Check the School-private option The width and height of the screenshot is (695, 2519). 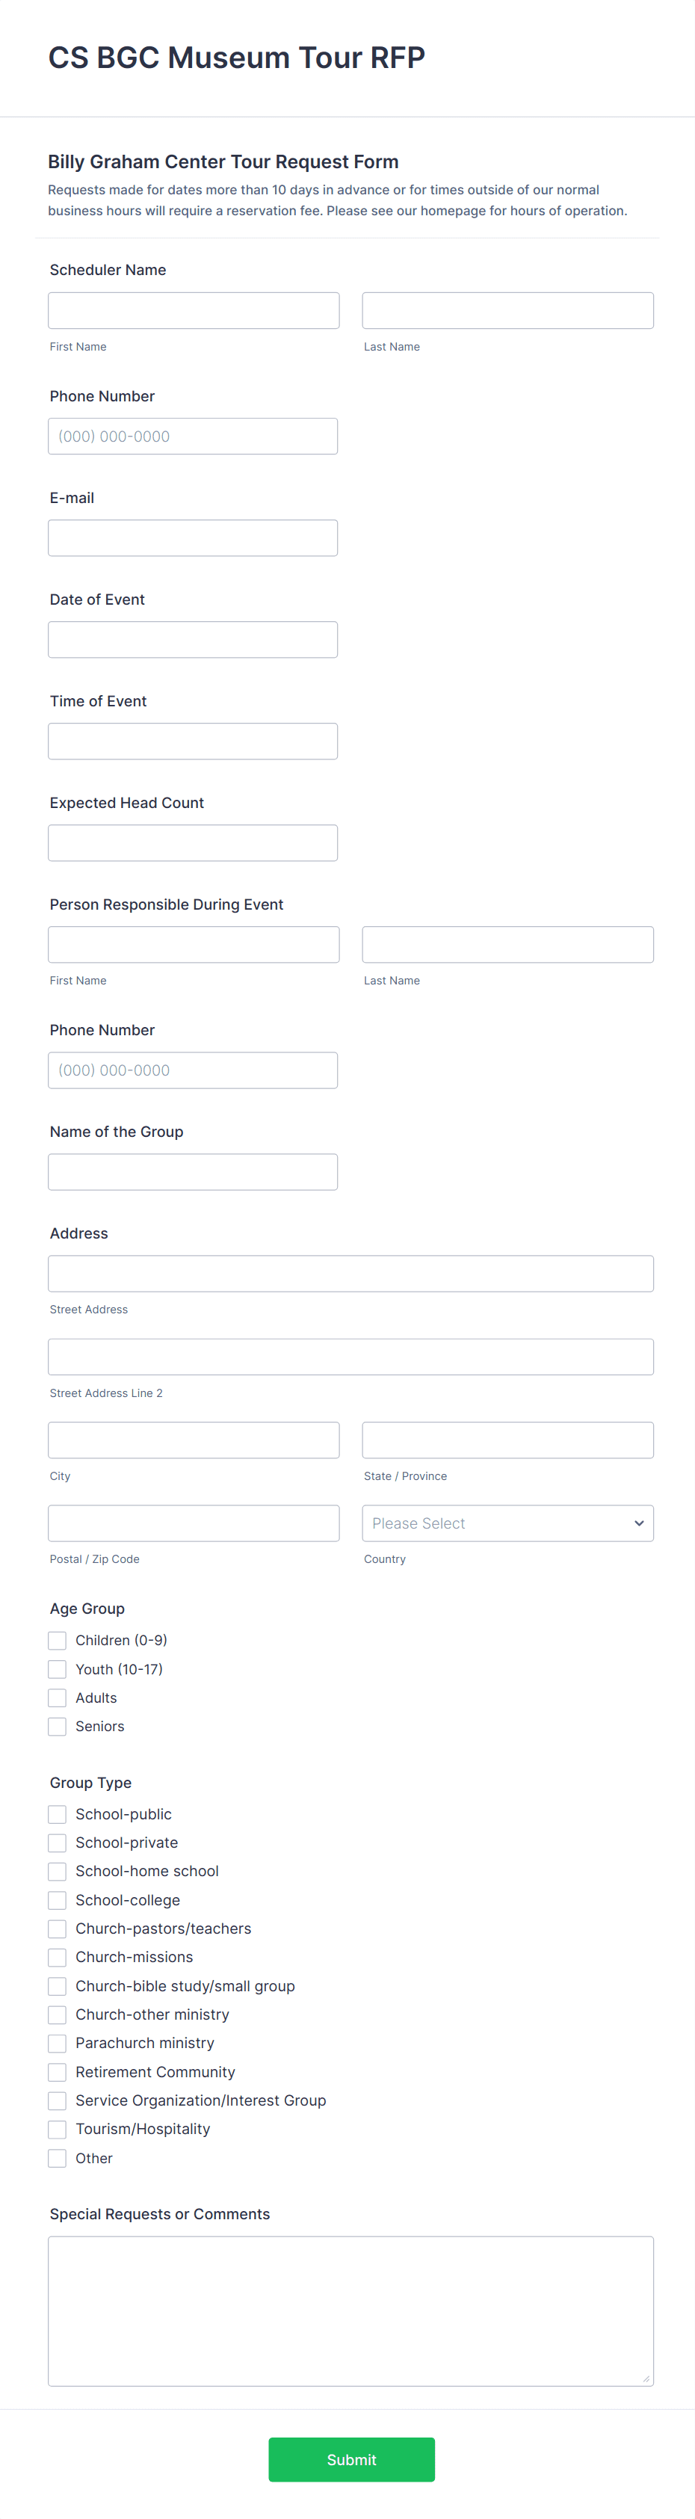click(x=57, y=1843)
